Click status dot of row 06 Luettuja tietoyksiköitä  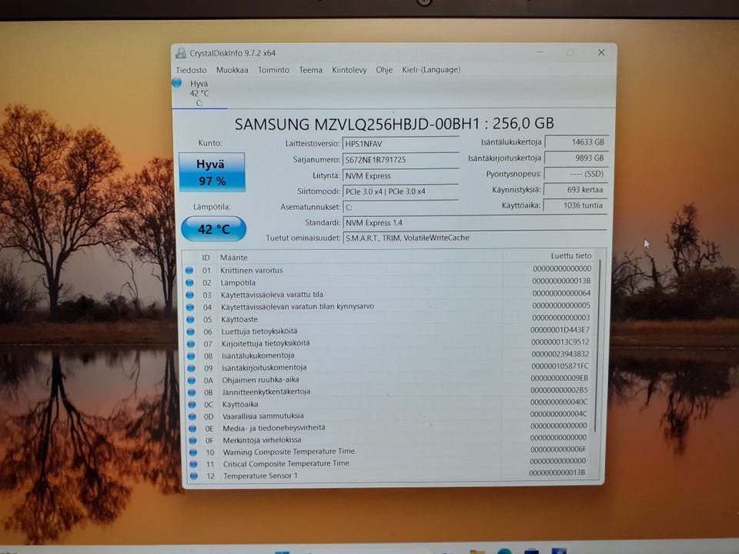(190, 332)
